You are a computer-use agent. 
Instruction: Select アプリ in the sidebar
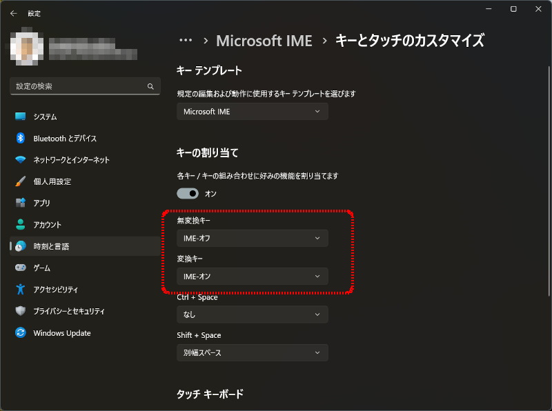click(x=85, y=203)
